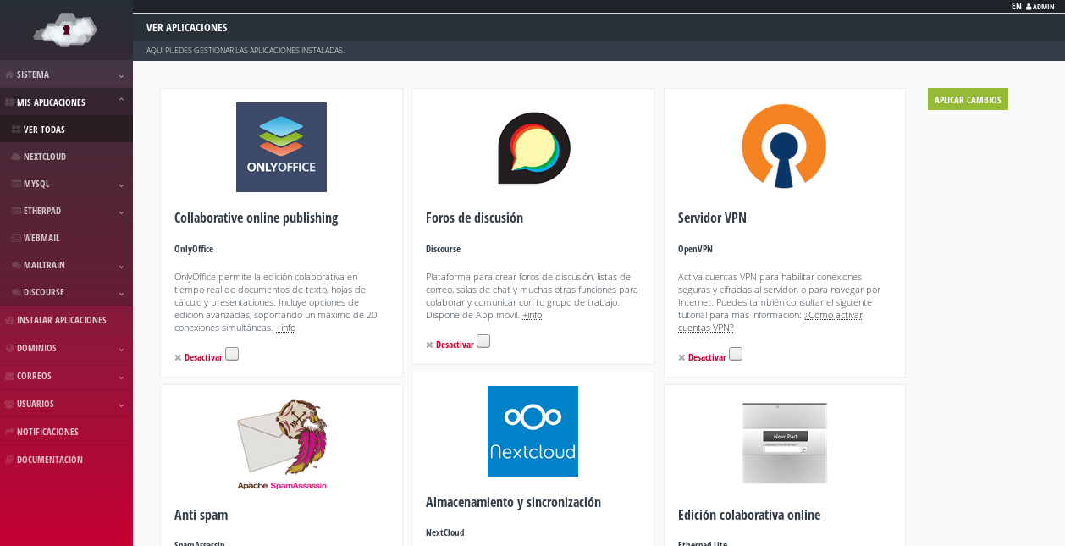This screenshot has height=546, width=1065.
Task: Click the Edición colaborativa online heading
Action: click(749, 515)
